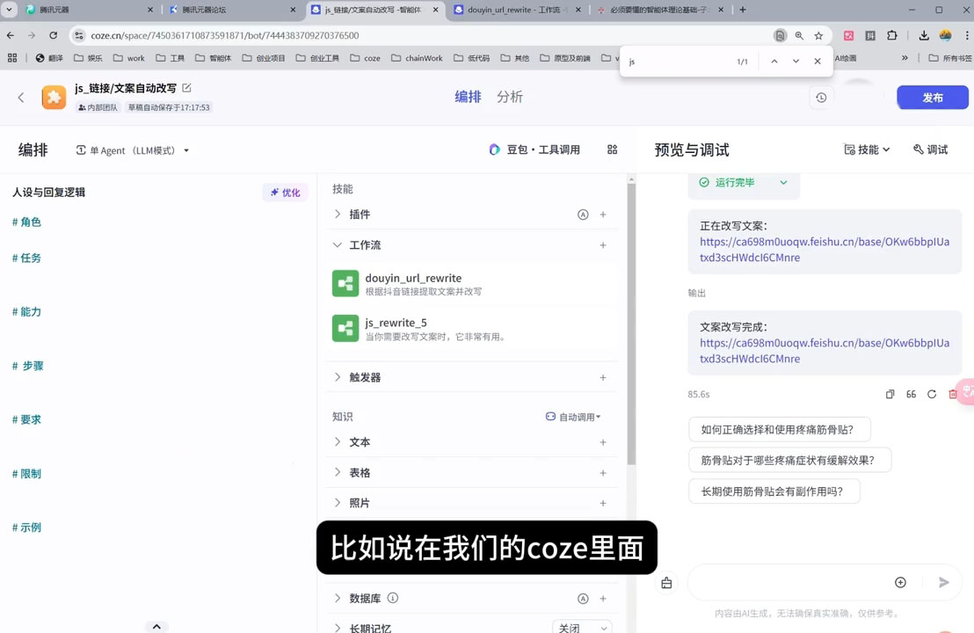The height and width of the screenshot is (633, 974).
Task: Open the browser extensions puzzle icon
Action: (892, 35)
